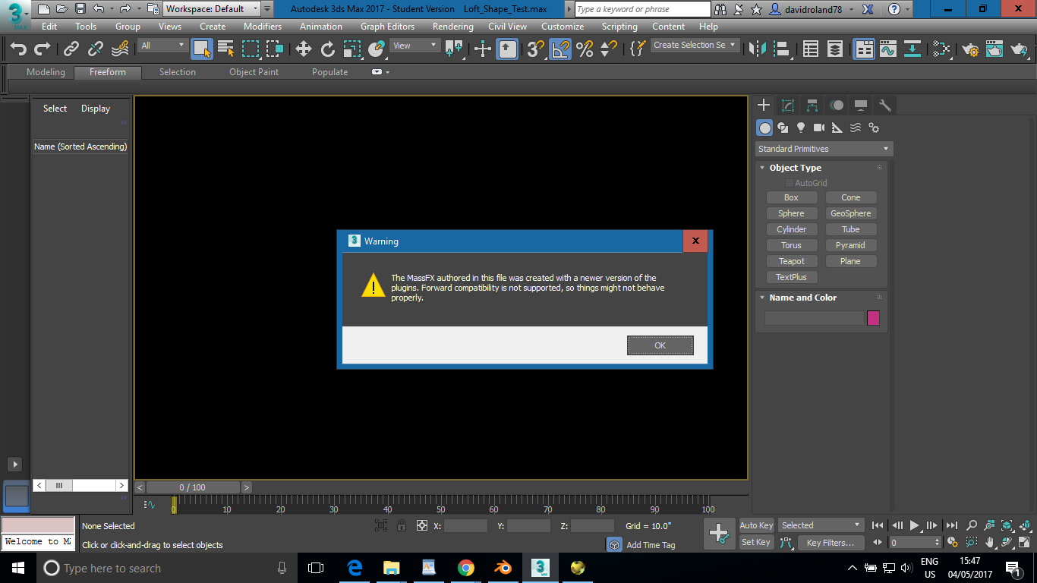Open the Modifiers menu
Image resolution: width=1037 pixels, height=583 pixels.
263,26
